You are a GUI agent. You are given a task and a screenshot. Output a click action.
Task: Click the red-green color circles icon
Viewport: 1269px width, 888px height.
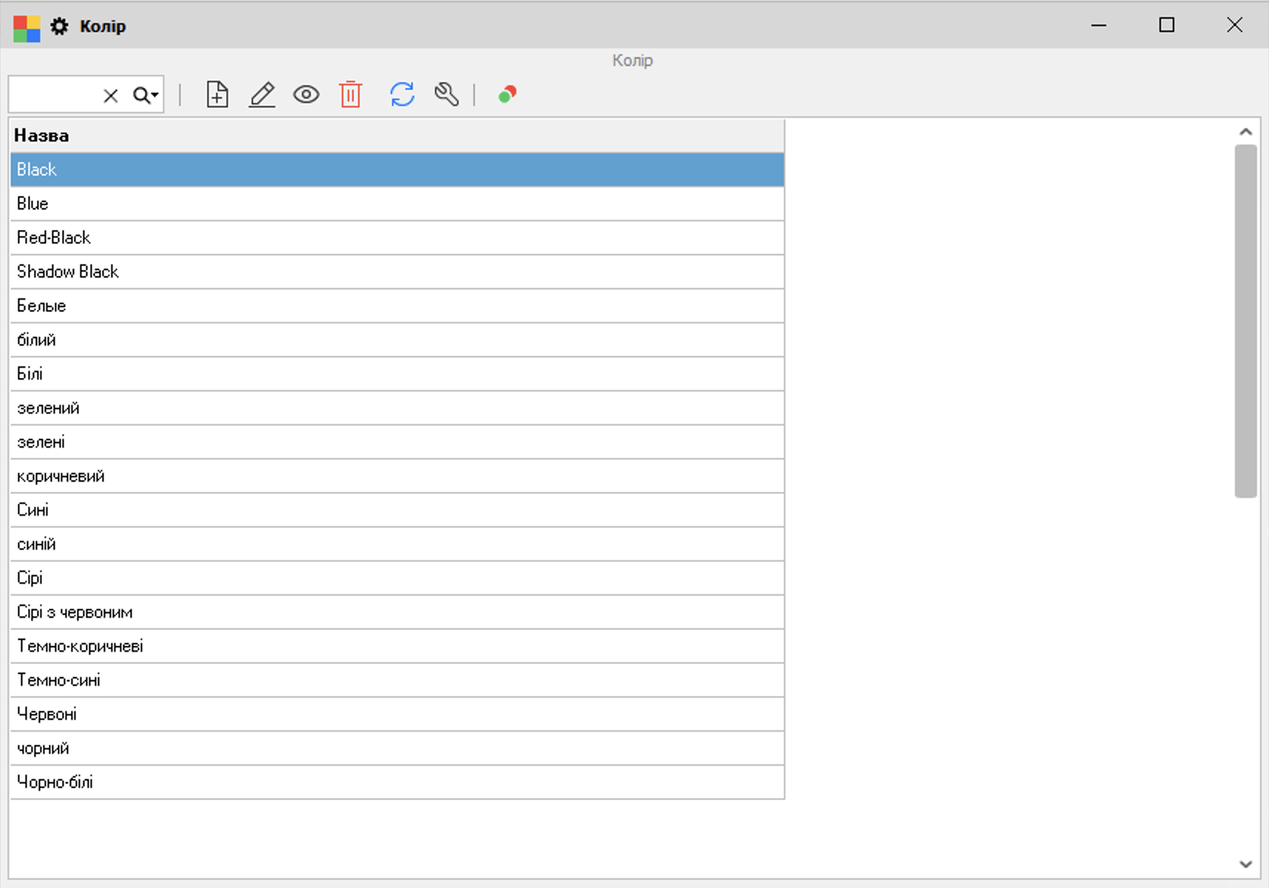point(507,95)
